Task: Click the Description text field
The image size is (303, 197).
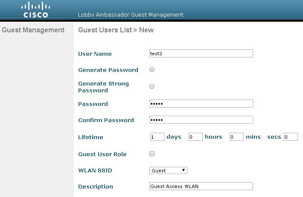Action: point(201,186)
